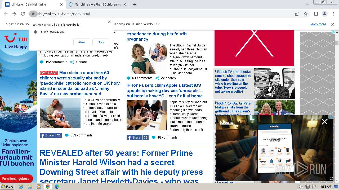This screenshot has height=190, width=339.
Task: Click the TUI Familienangebote button
Action: point(16,179)
